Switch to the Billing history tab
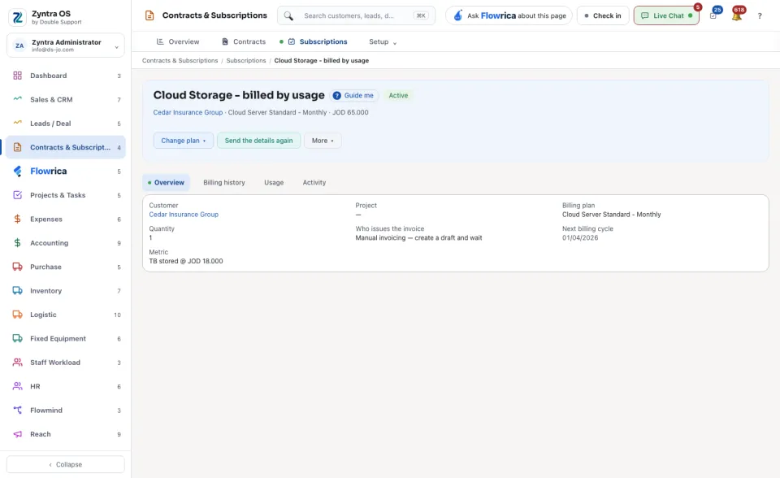Screen dimensions: 780x478 point(224,182)
